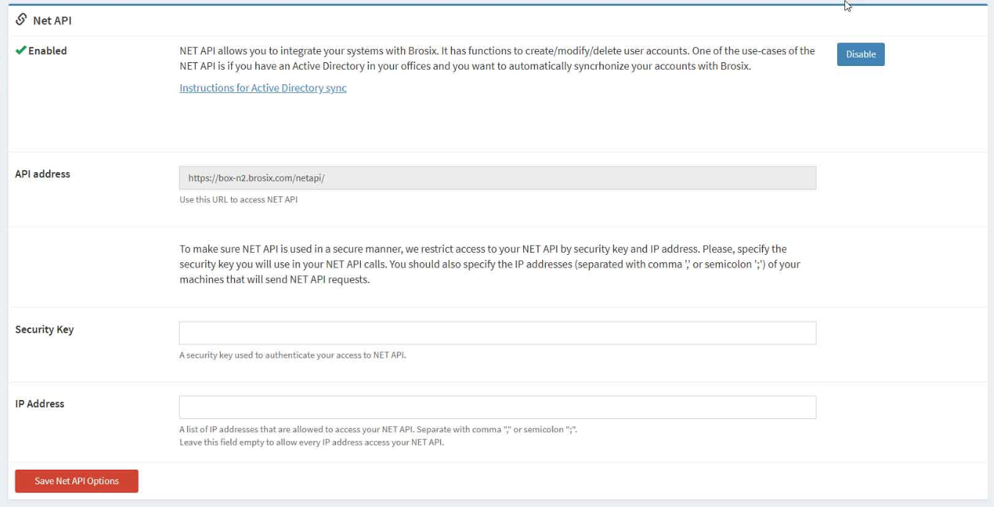
Task: Click the green checkmark next to Enabled
Action: point(21,51)
